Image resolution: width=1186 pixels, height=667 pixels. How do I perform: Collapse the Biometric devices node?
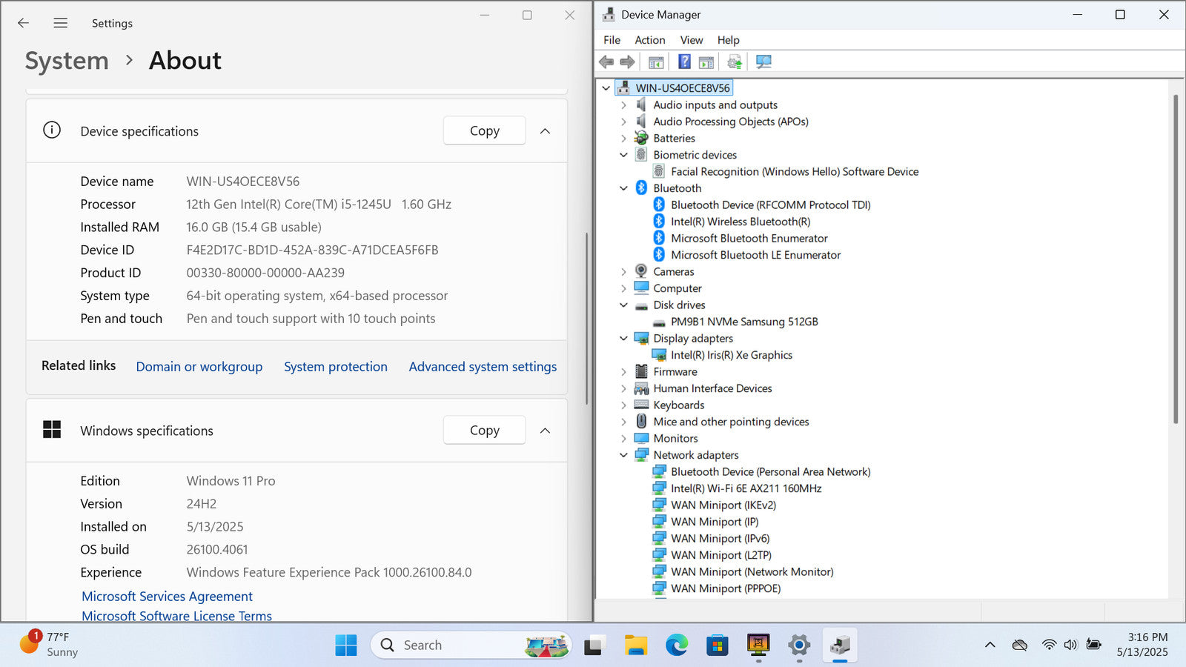click(623, 155)
